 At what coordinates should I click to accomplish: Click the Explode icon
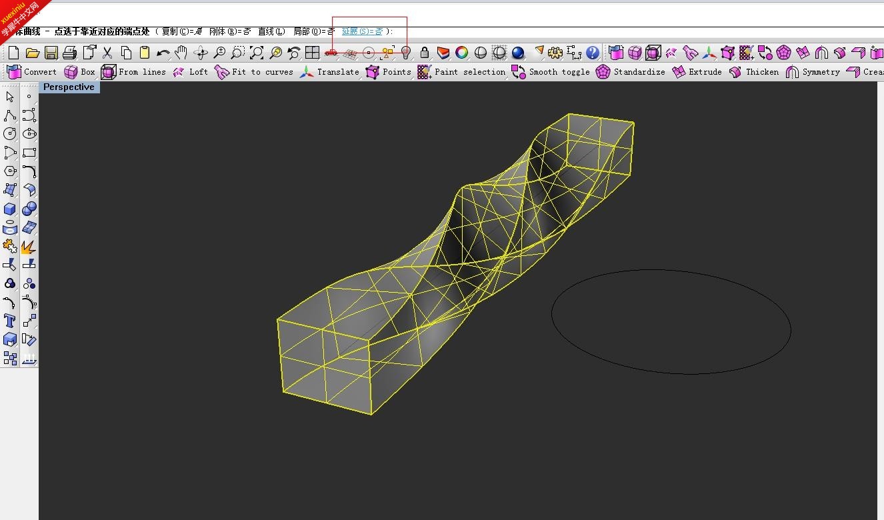click(29, 247)
